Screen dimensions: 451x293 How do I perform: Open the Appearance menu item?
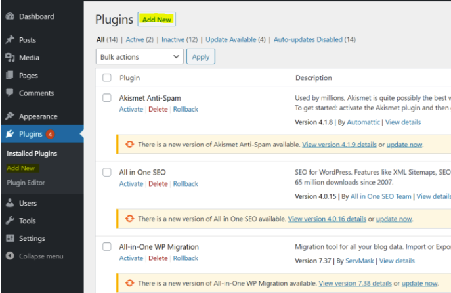coord(38,116)
